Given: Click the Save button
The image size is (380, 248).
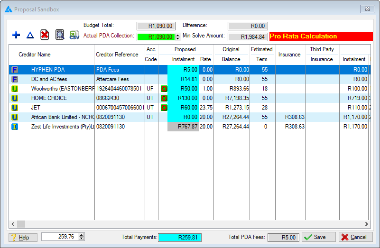Looking at the screenshot, I should point(318,237).
